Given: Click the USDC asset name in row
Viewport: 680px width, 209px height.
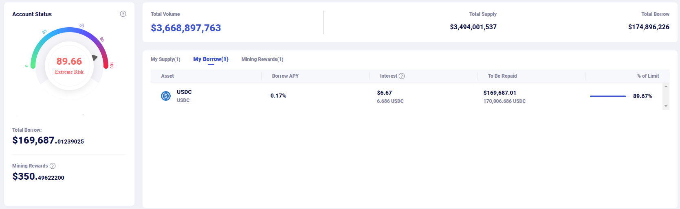Looking at the screenshot, I should 184,92.
